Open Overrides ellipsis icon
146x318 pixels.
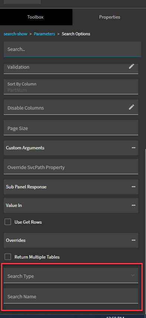point(133,240)
